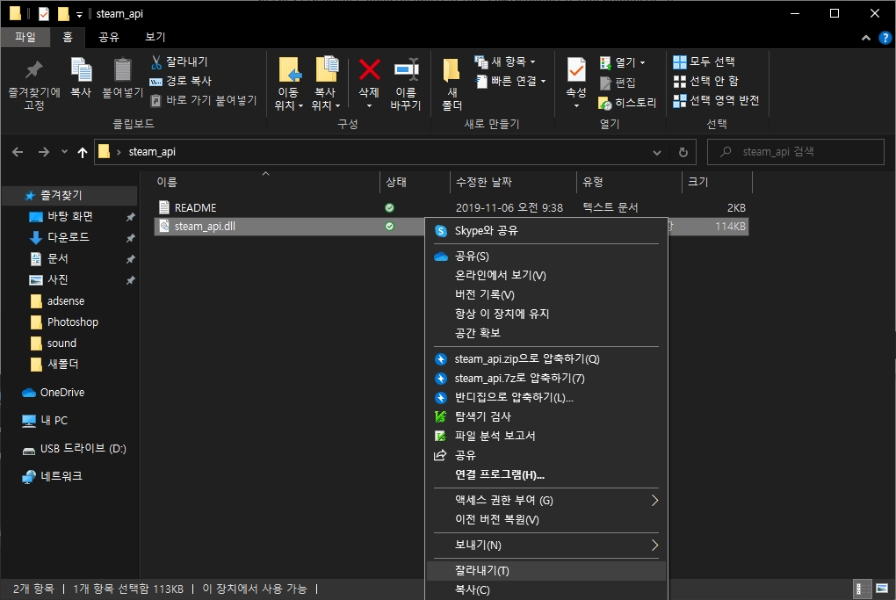
Task: Open USB 드라이브 (D:) in sidebar
Action: 83,449
